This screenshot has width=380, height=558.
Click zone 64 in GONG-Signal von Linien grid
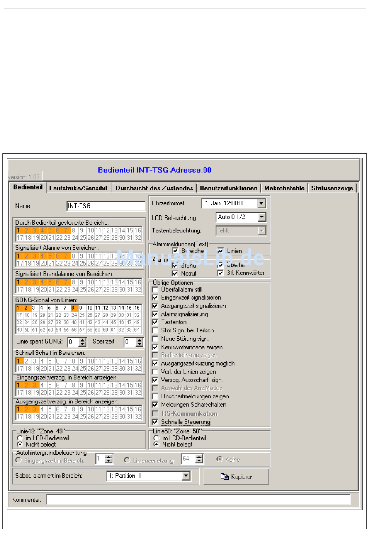[x=137, y=330]
